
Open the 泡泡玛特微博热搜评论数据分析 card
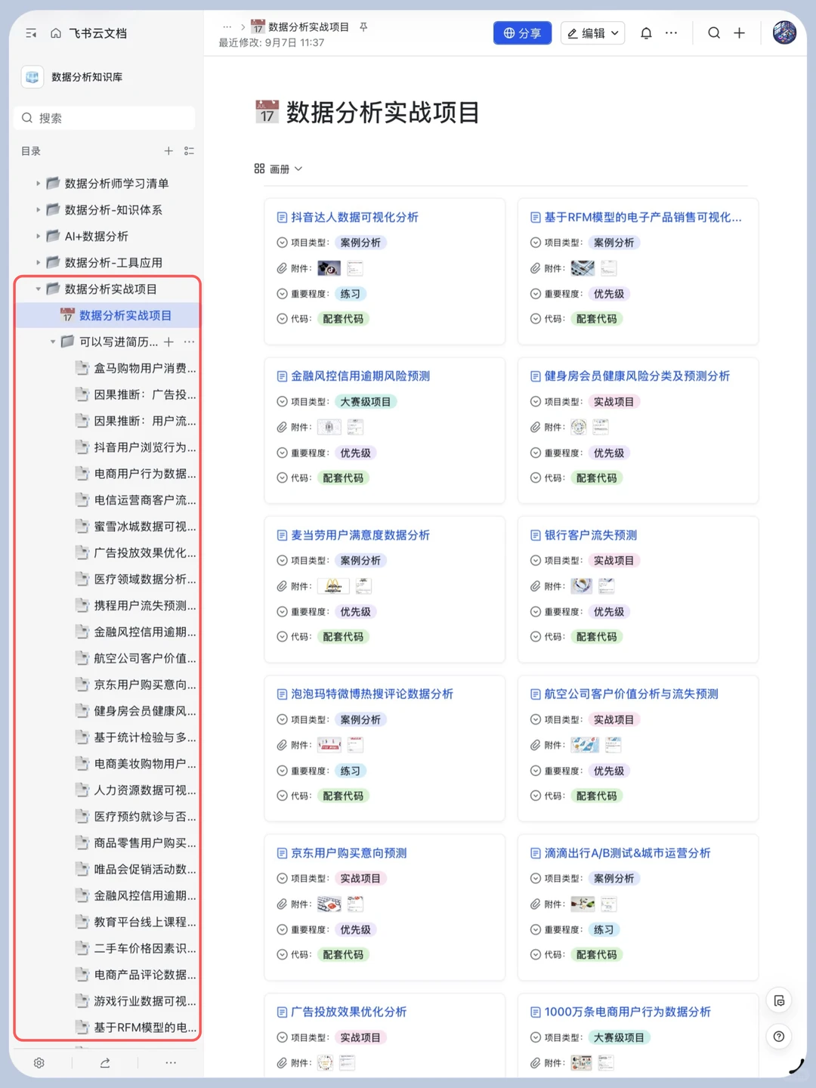pyautogui.click(x=372, y=694)
